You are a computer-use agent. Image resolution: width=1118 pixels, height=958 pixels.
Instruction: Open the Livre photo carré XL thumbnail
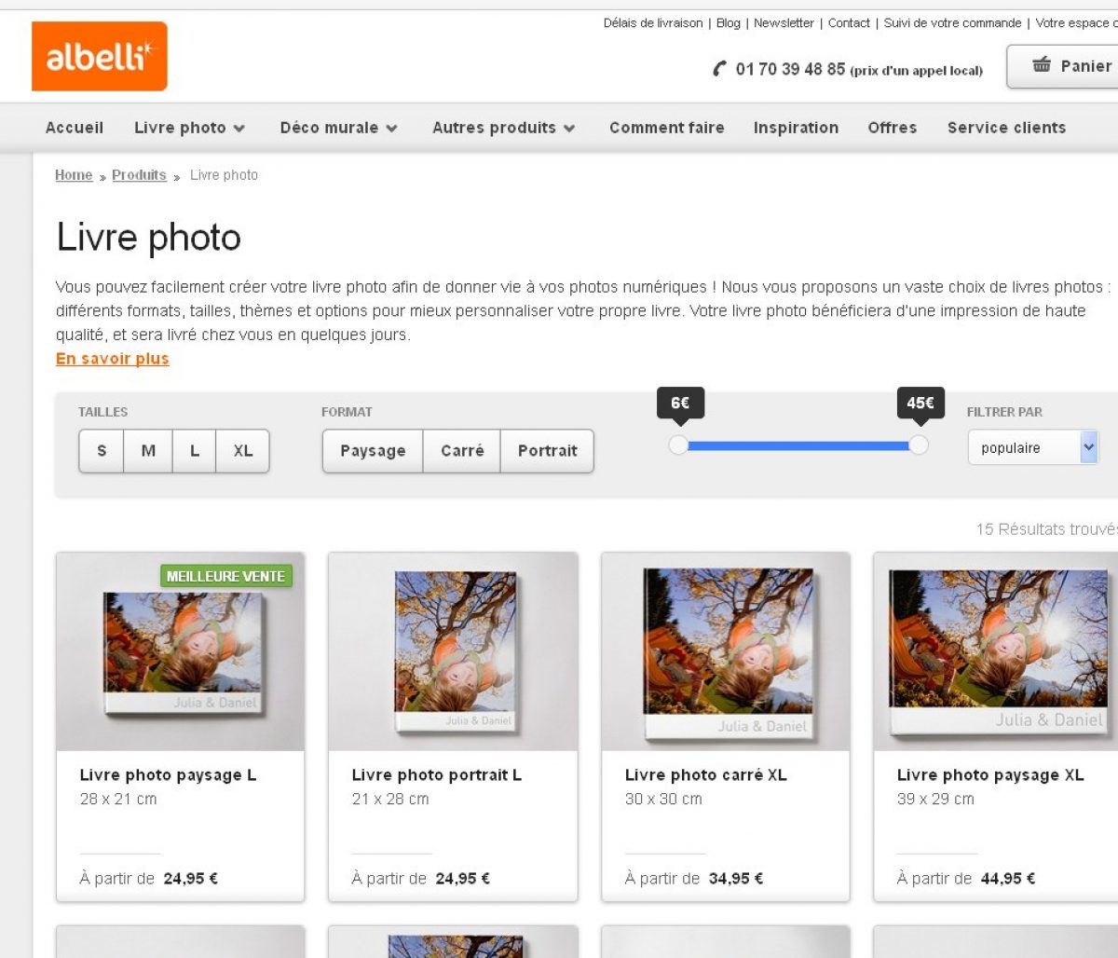(726, 652)
